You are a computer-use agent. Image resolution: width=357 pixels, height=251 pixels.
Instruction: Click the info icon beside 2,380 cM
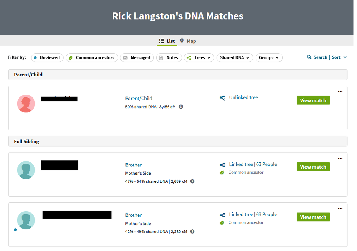[192, 231]
